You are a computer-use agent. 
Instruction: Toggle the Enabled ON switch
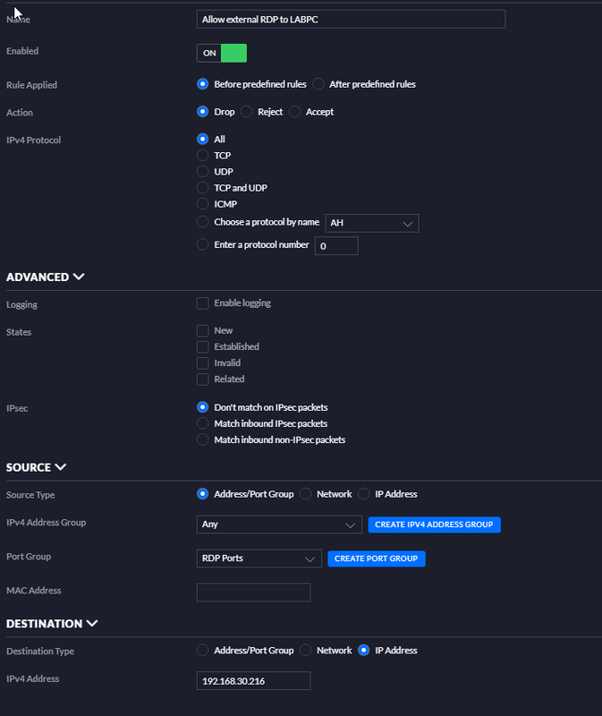[x=221, y=53]
